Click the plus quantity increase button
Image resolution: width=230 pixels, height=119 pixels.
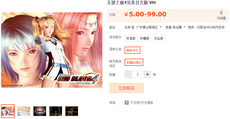[x=147, y=74]
